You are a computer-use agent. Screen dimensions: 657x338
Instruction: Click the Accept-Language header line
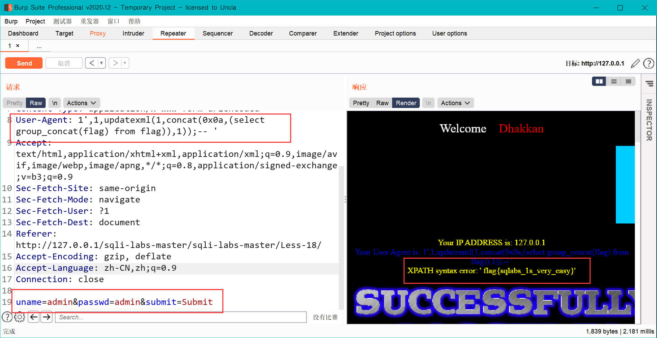96,268
